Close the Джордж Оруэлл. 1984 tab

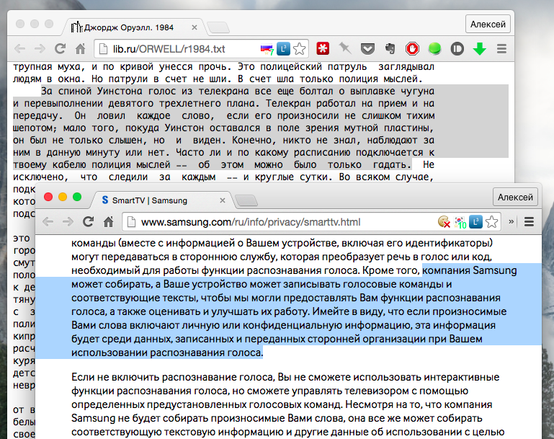click(195, 27)
